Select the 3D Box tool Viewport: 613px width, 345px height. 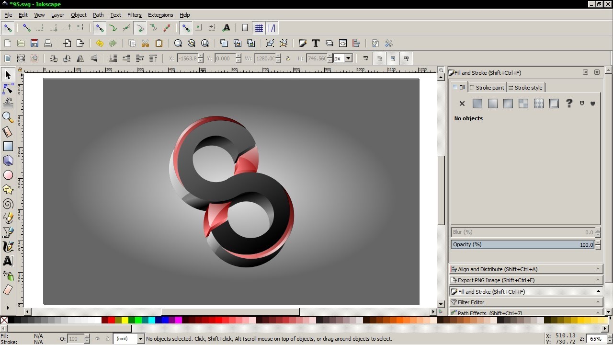8,161
